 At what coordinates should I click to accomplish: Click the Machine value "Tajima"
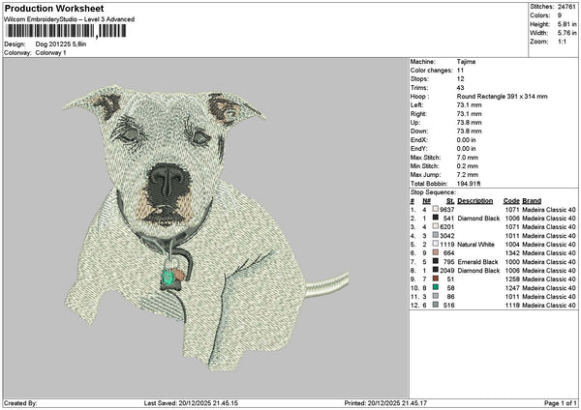[x=466, y=62]
